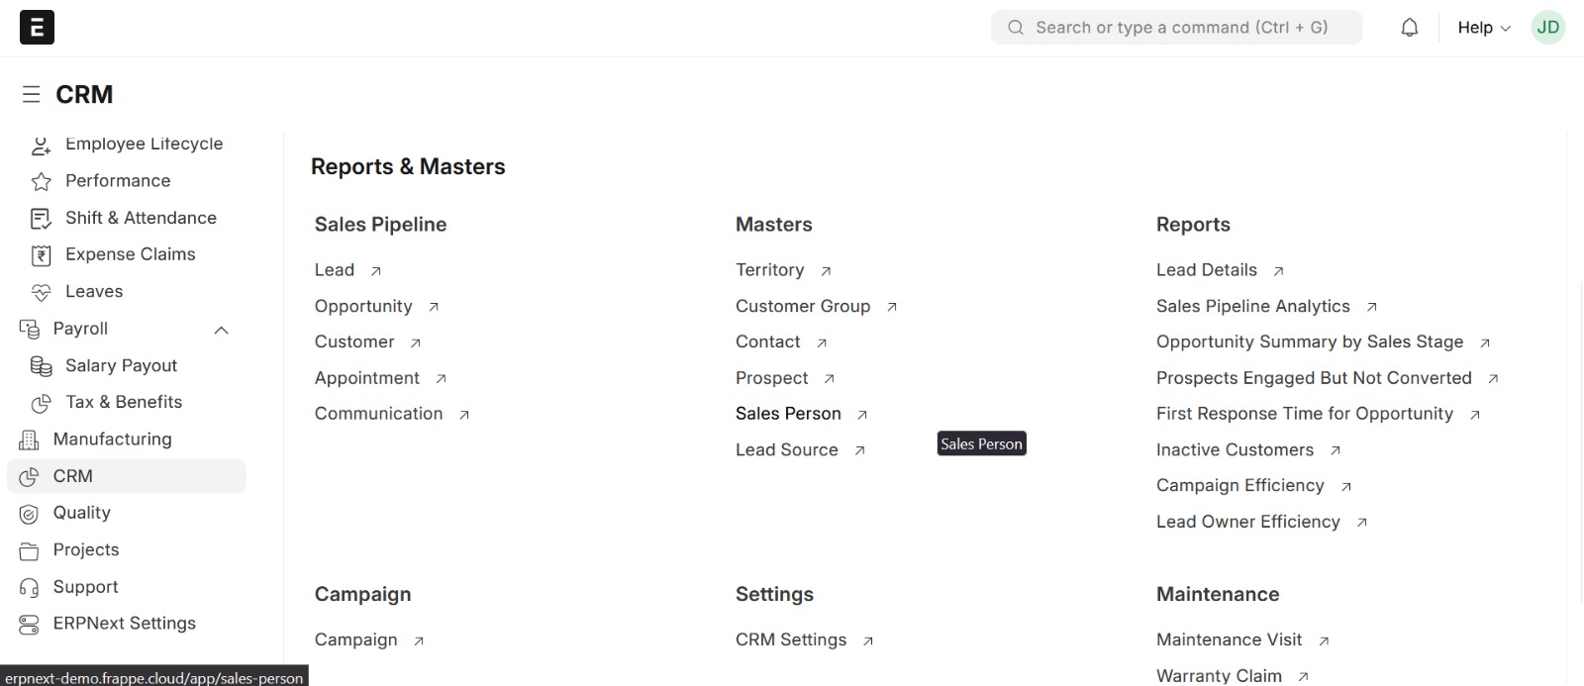Screen dimensions: 1584x686
Task: Toggle the sidebar hamburger menu
Action: tap(32, 94)
